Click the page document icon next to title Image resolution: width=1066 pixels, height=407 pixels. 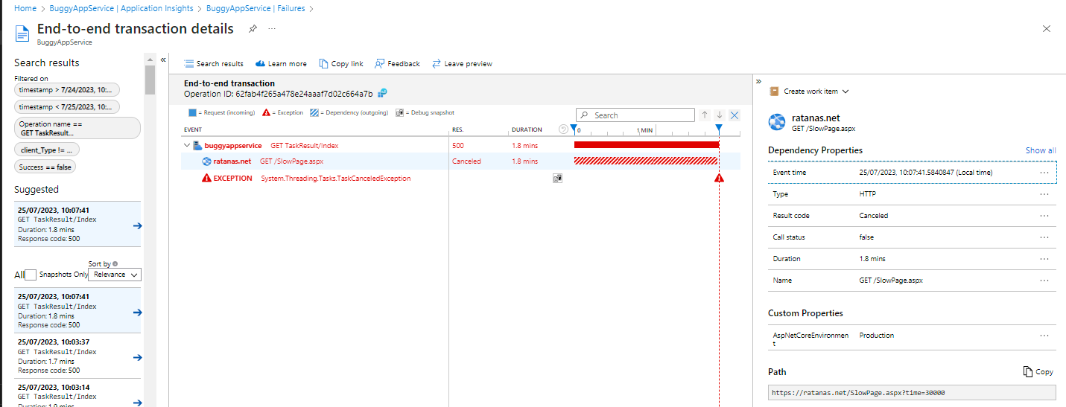click(x=22, y=33)
